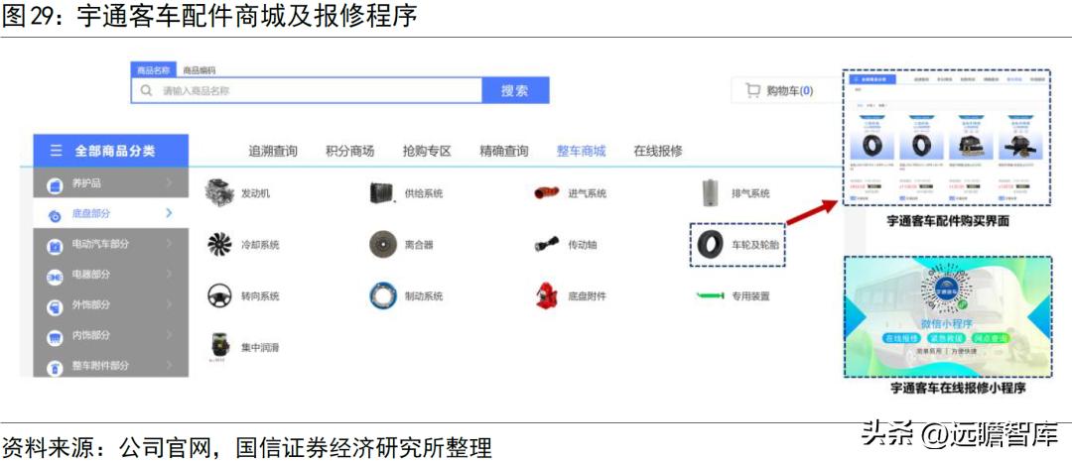Click the 整车附件部分 sidebar icon
Screen dimensions: 1072x461
pos(54,368)
